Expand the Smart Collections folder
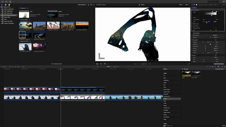226x127 pixels. tap(1, 9)
